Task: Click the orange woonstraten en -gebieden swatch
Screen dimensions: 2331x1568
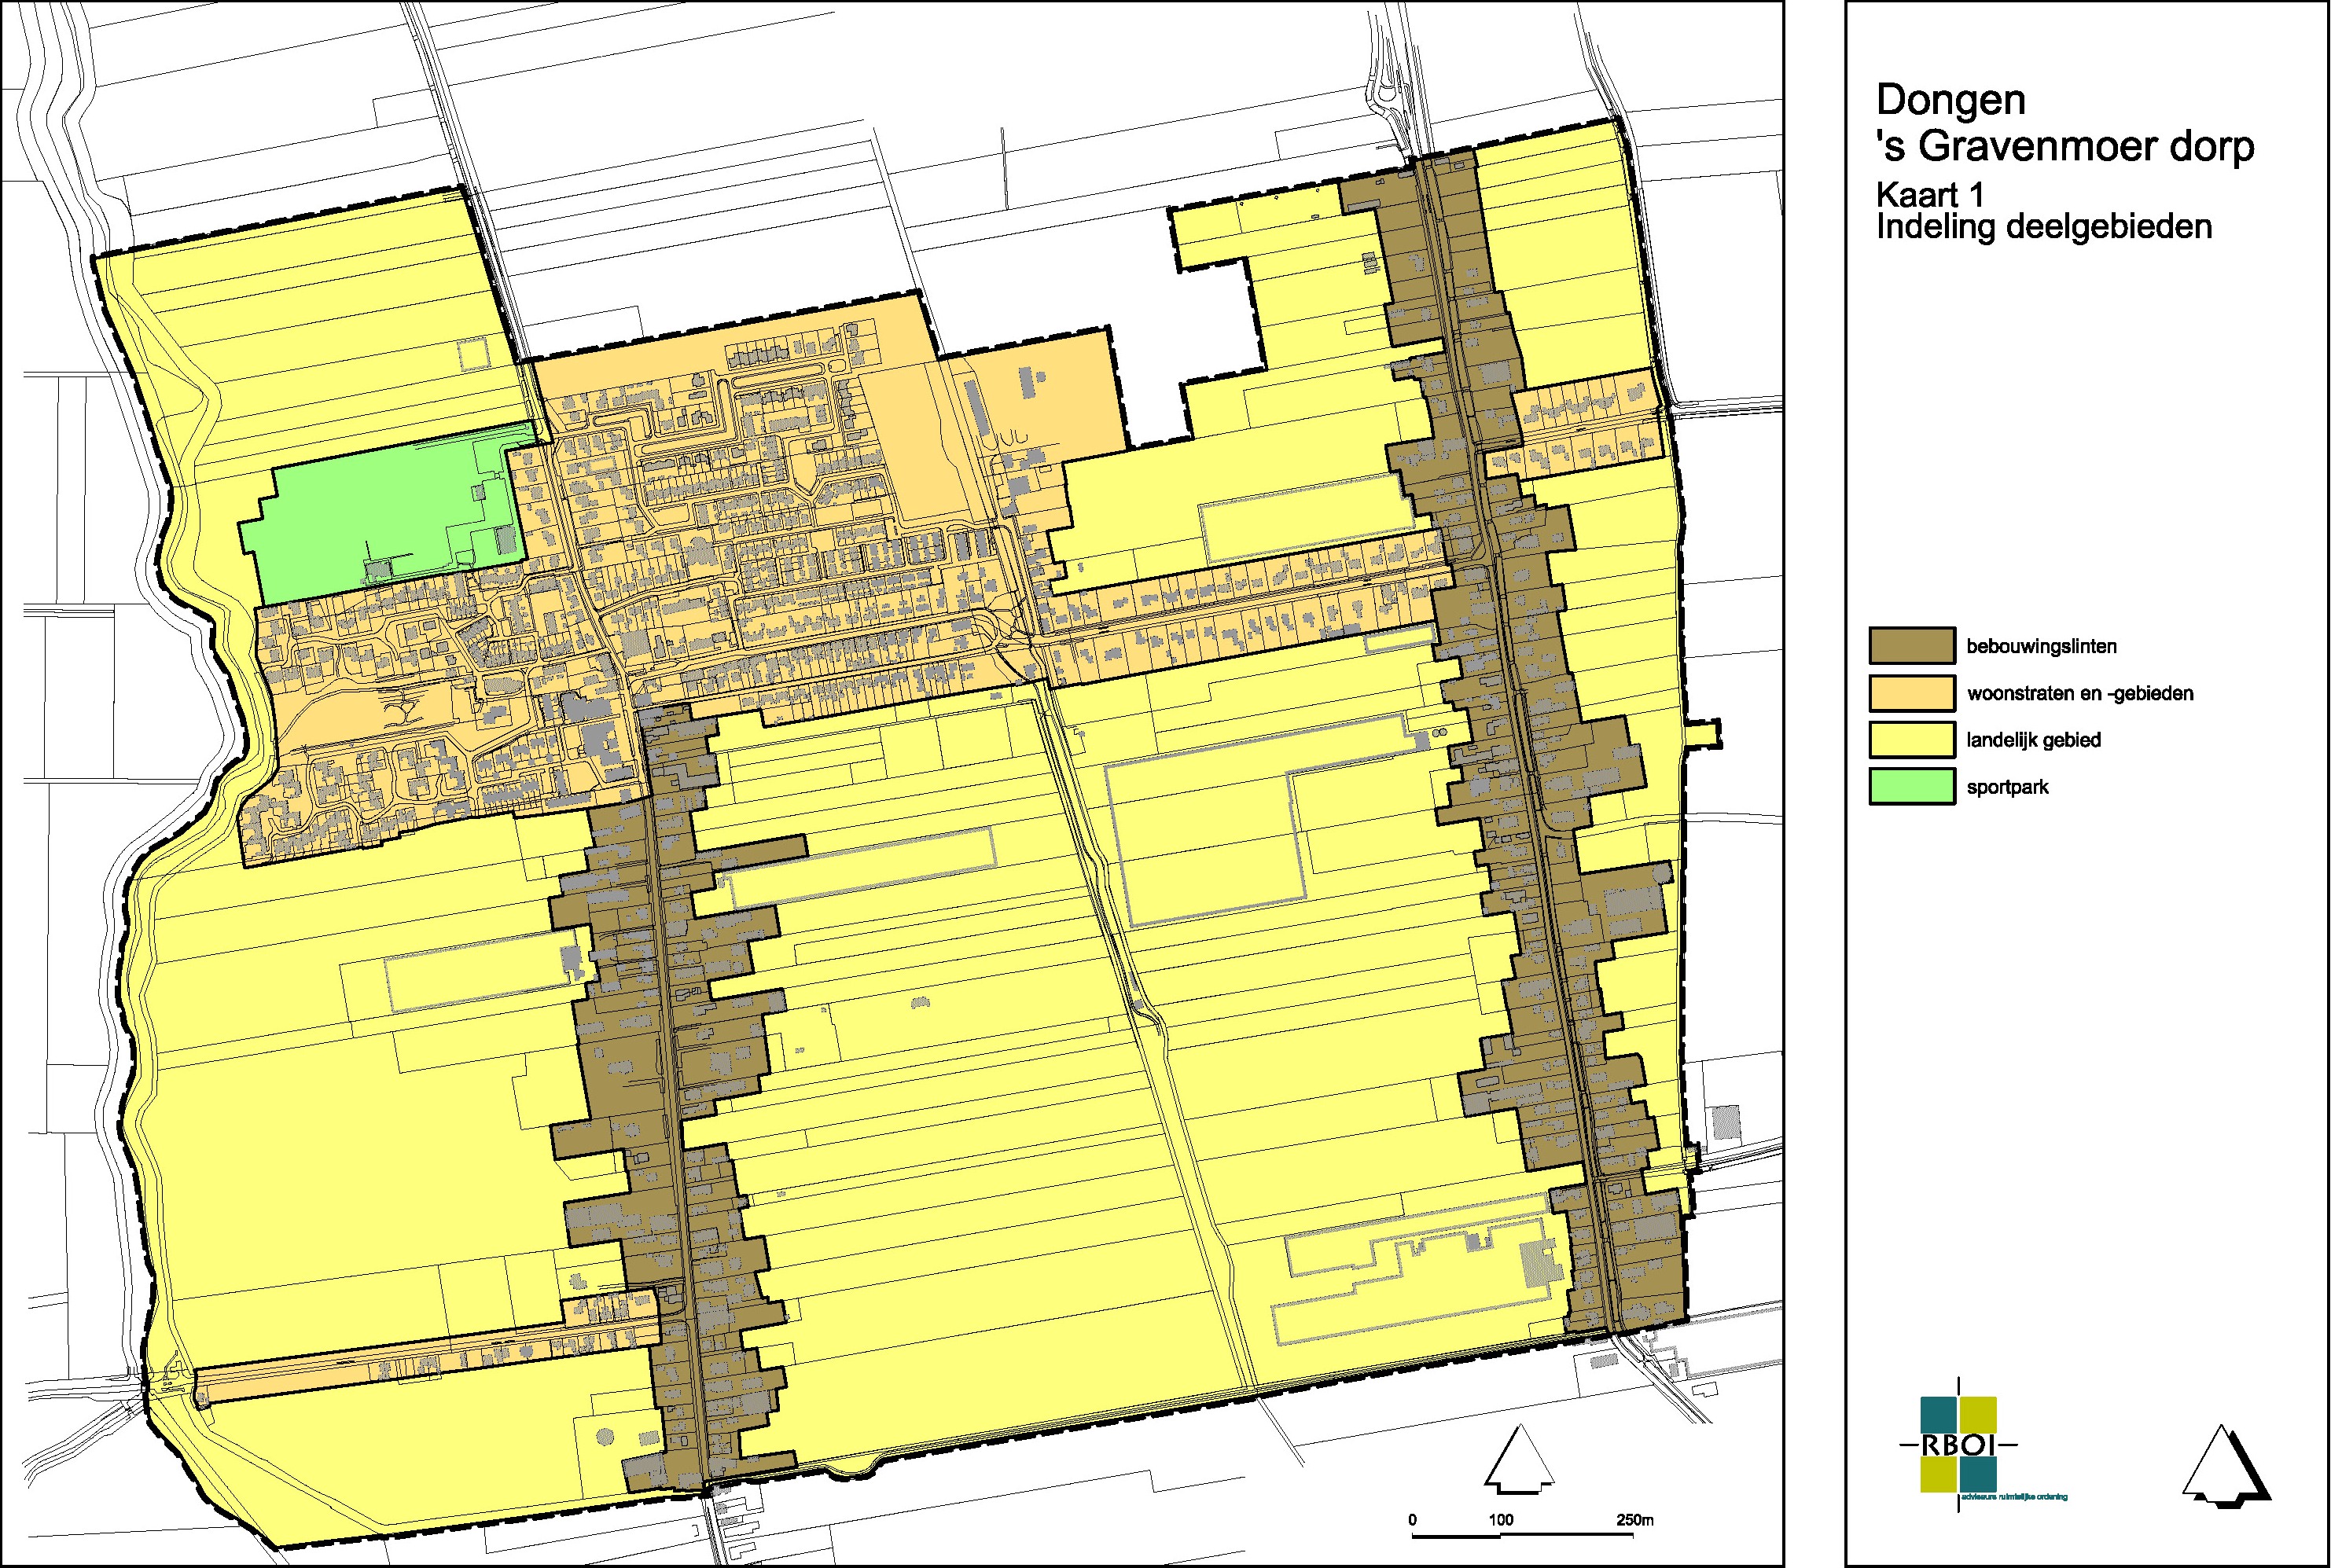Action: pyautogui.click(x=1911, y=693)
